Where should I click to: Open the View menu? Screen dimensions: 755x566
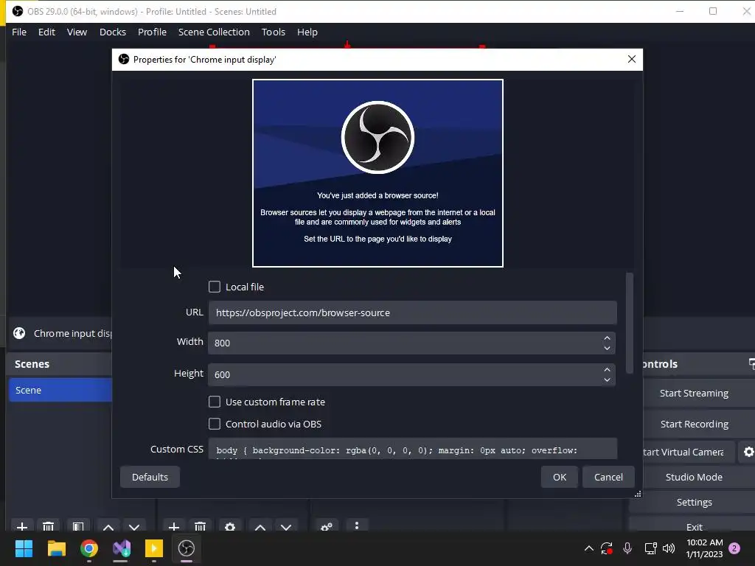coord(77,32)
